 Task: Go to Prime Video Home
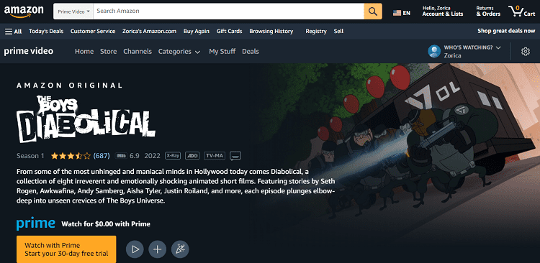point(84,52)
